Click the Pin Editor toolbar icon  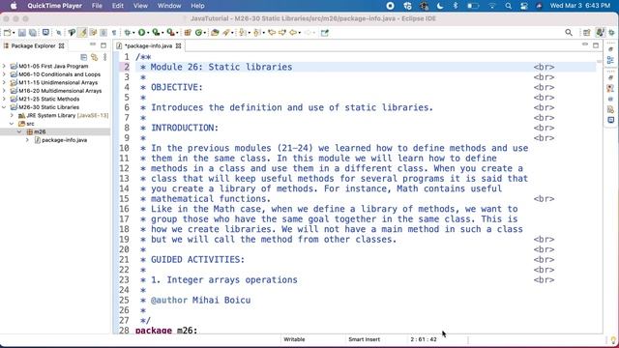[325, 33]
